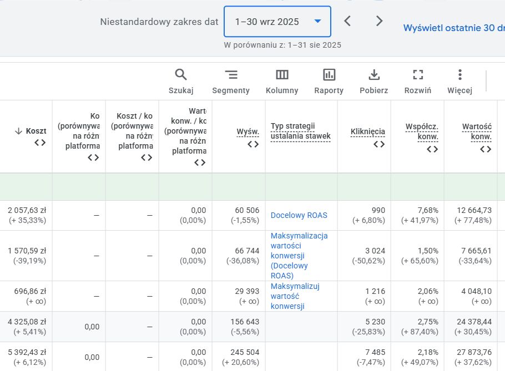Open the Kolumny column settings
The image size is (505, 371).
(282, 82)
